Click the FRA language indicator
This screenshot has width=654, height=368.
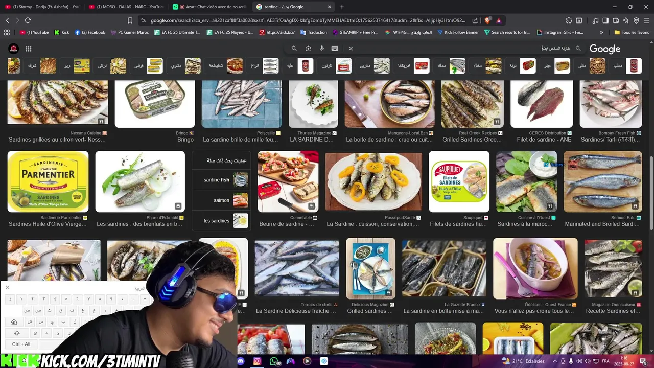[606, 361]
